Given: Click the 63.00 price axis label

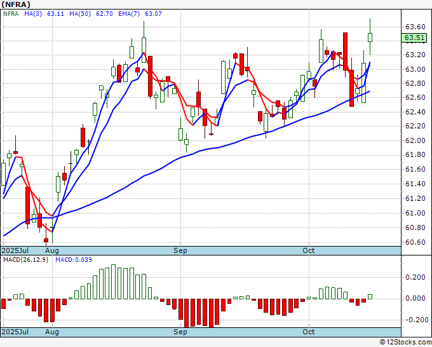Looking at the screenshot, I should (415, 69).
